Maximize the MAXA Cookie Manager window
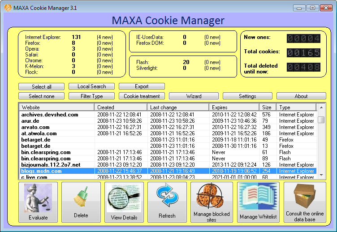Image resolution: width=337 pixels, height=232 pixels. 312,8
